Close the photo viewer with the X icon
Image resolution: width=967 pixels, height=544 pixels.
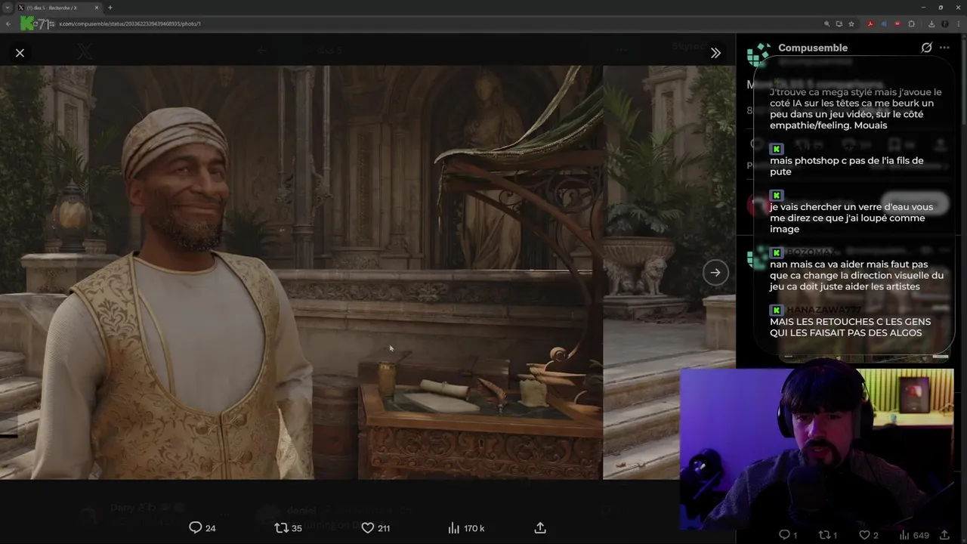(20, 53)
